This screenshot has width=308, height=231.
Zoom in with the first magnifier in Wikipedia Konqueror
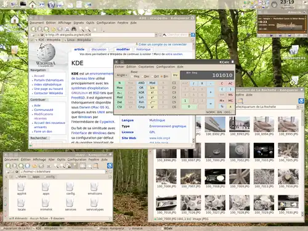(81, 29)
